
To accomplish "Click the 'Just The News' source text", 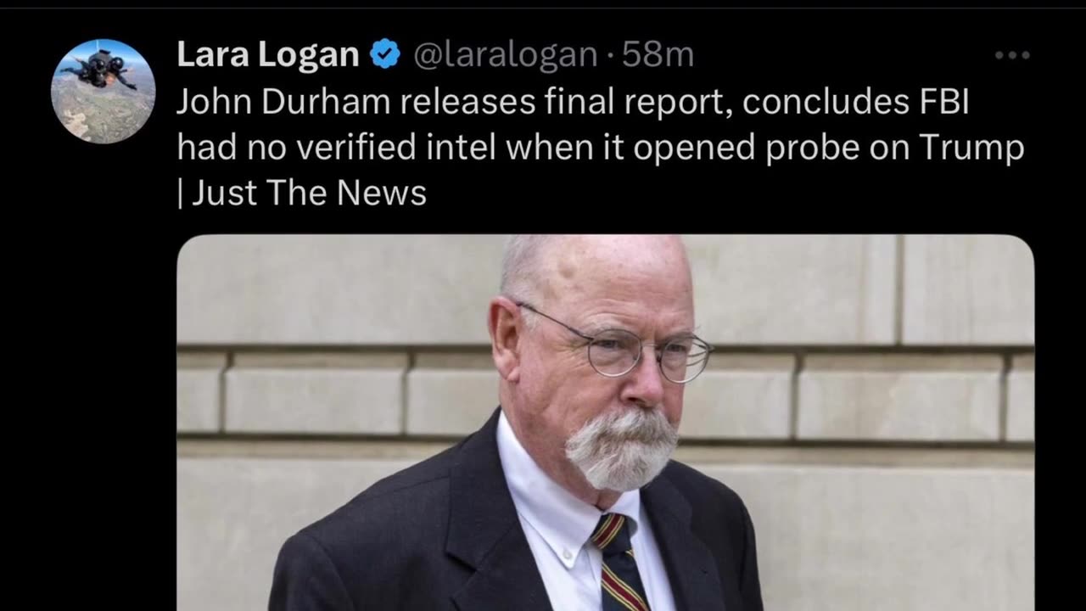I will click(309, 194).
